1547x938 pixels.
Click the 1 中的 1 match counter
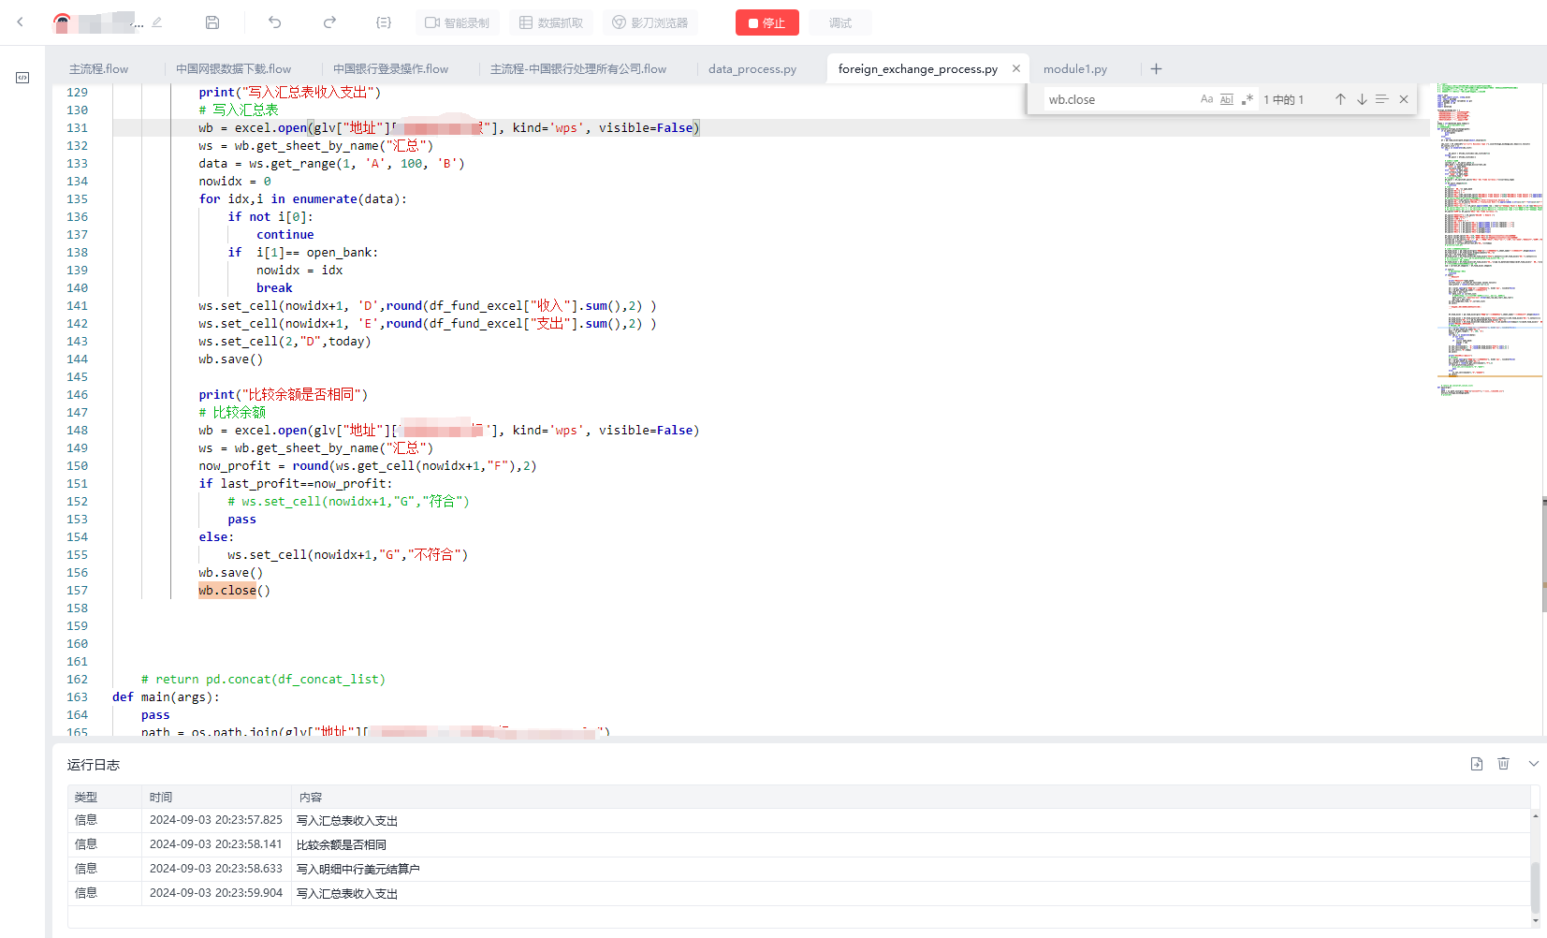pos(1283,100)
